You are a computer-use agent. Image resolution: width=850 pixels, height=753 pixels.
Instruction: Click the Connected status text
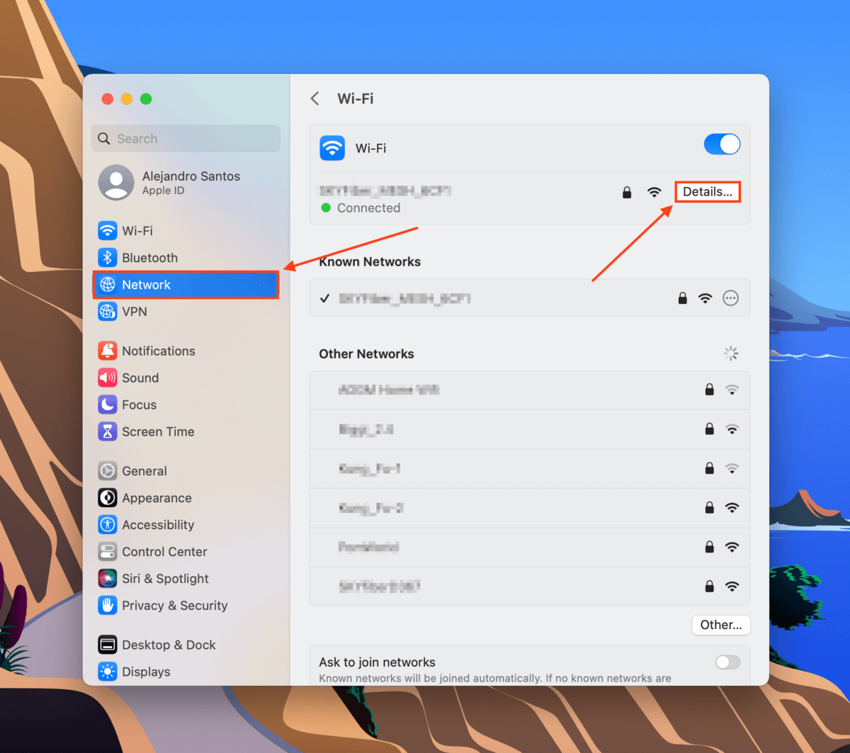(368, 208)
